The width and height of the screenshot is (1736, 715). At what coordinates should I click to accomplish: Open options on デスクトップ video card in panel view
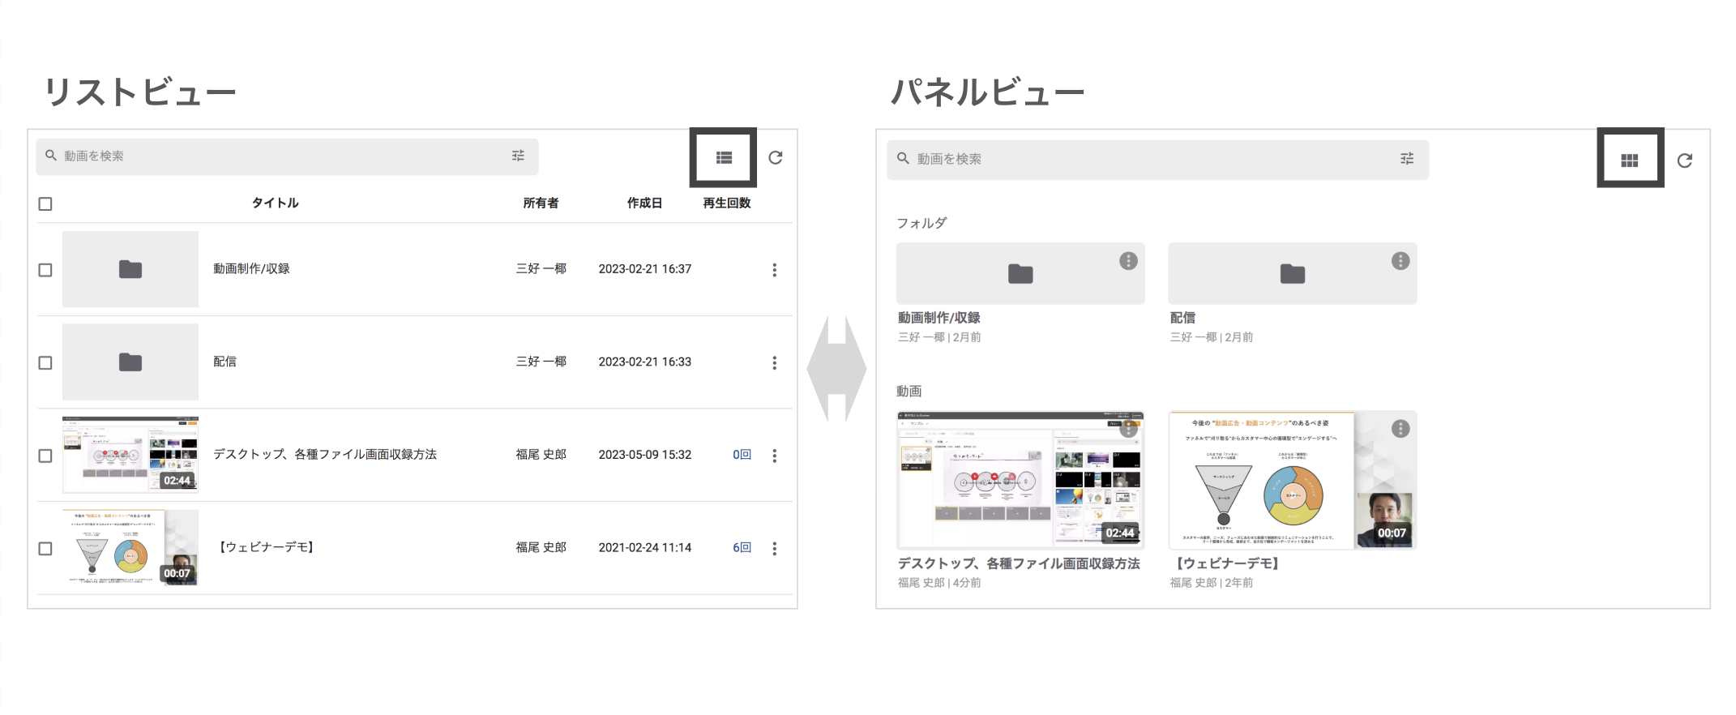click(x=1128, y=429)
